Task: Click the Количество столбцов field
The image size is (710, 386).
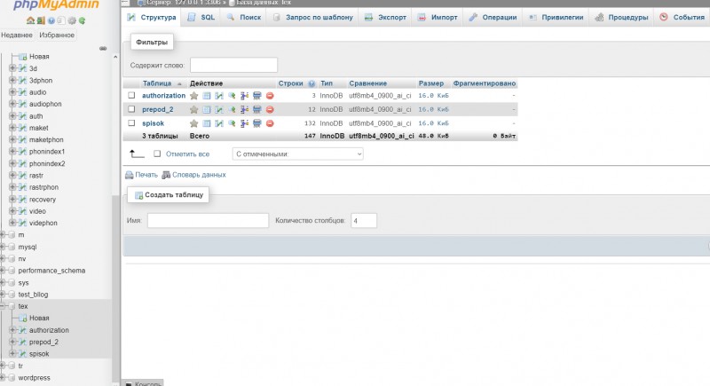Action: point(364,220)
